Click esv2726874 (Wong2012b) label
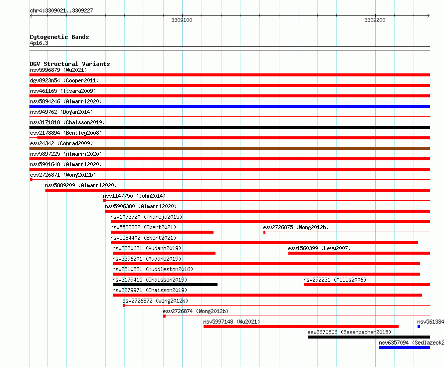 click(196, 311)
